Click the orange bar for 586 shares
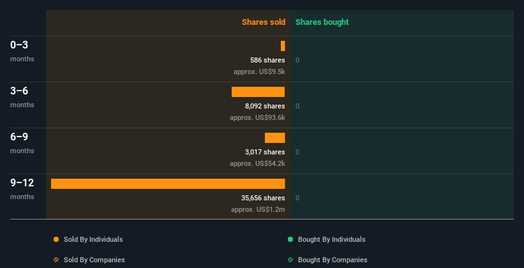The image size is (524, 268). (x=283, y=46)
